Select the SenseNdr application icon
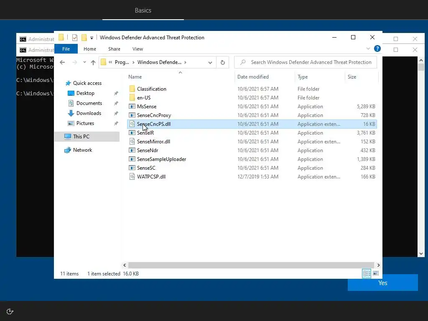Screen dimensions: 428x321 point(132,150)
